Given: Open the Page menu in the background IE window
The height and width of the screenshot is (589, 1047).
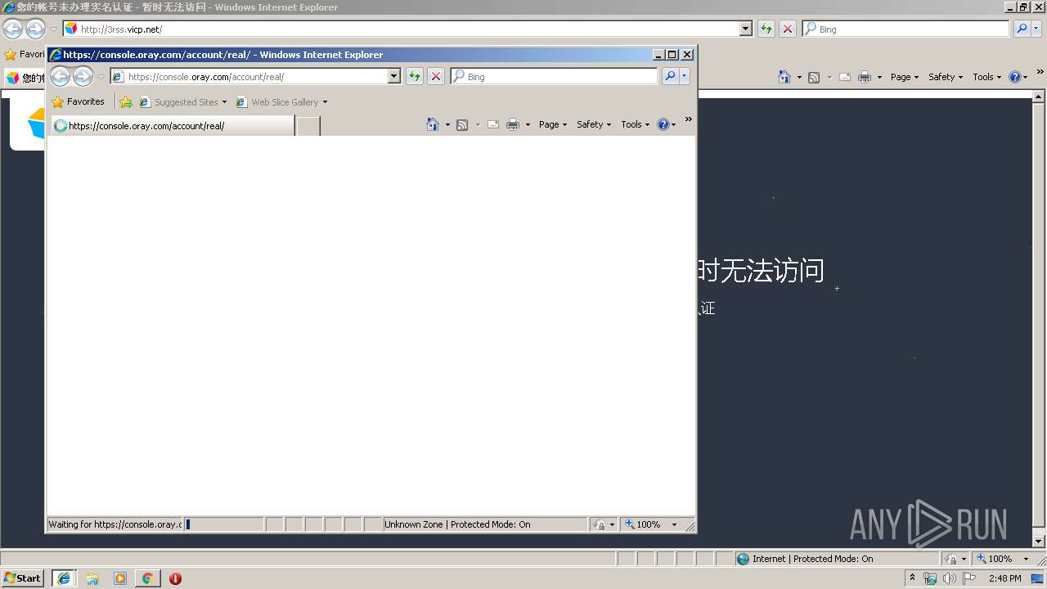Looking at the screenshot, I should pos(905,77).
